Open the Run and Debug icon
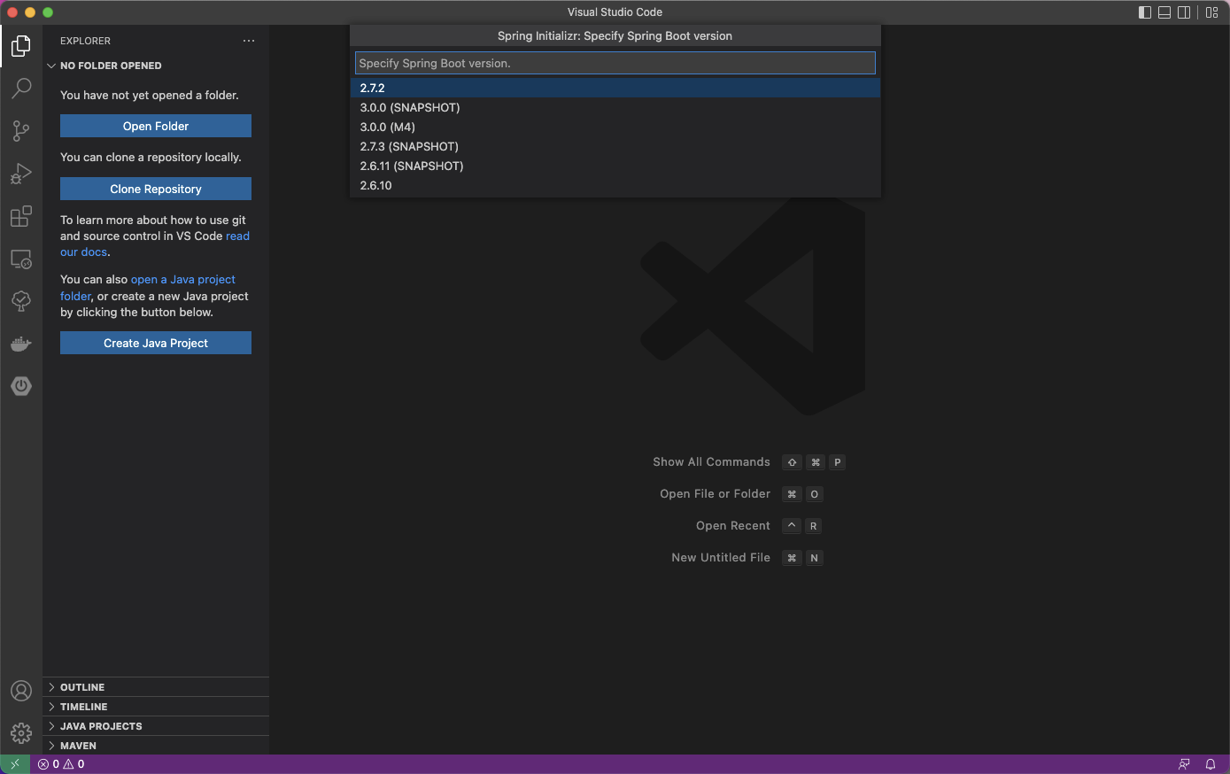 click(21, 174)
